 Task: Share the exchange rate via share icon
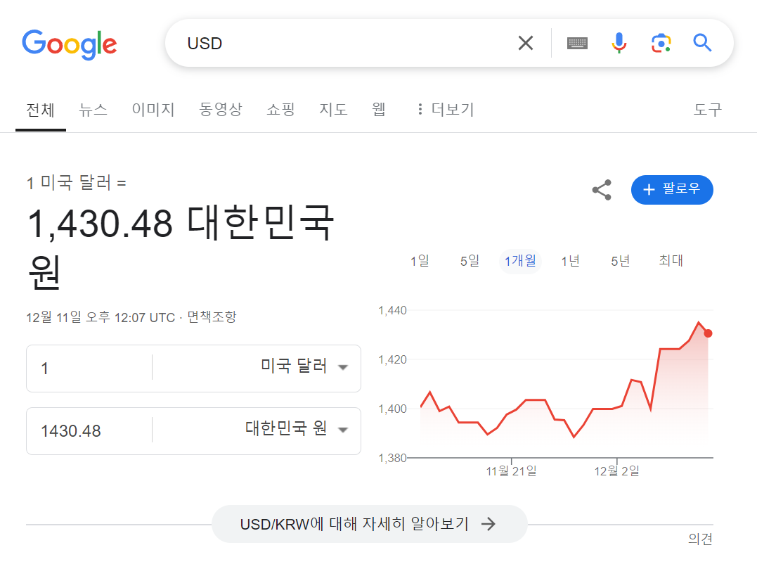coord(602,190)
